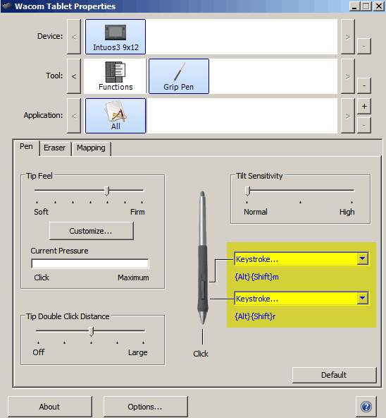Click the Normal label under Tilt Sensitivity
The image size is (386, 418).
[x=256, y=212]
